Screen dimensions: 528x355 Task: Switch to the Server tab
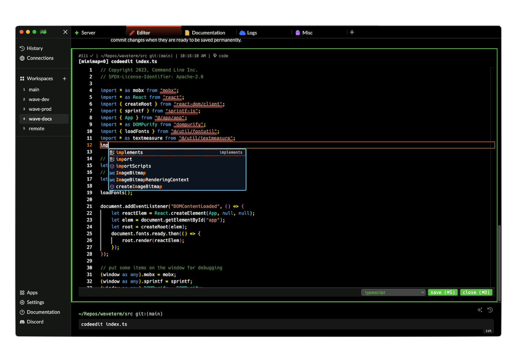click(88, 33)
